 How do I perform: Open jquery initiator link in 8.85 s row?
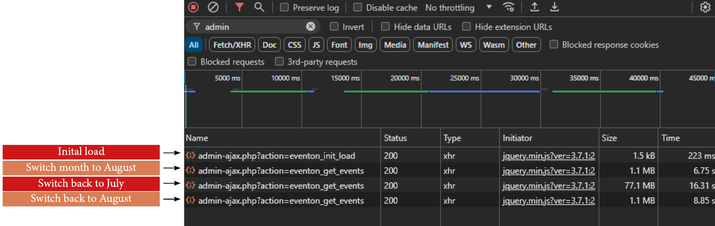point(548,200)
